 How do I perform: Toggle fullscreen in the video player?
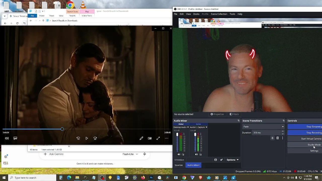point(158,138)
